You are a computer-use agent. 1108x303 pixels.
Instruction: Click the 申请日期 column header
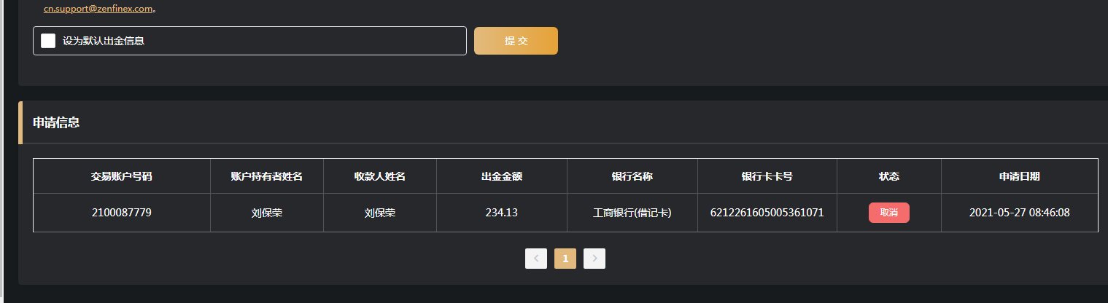pos(1019,176)
